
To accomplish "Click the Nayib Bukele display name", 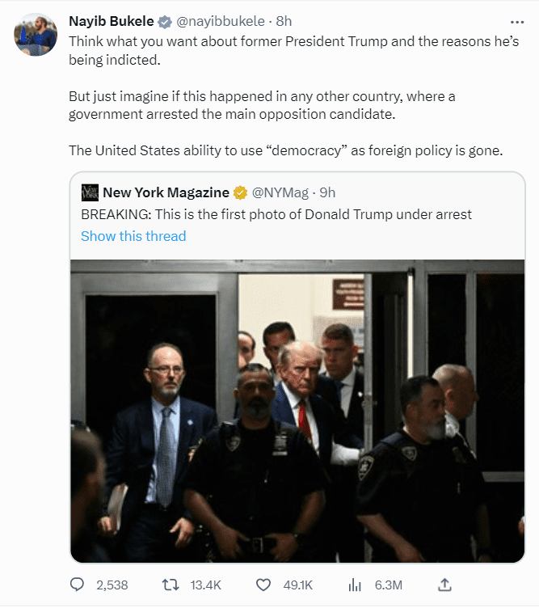I will [x=111, y=22].
